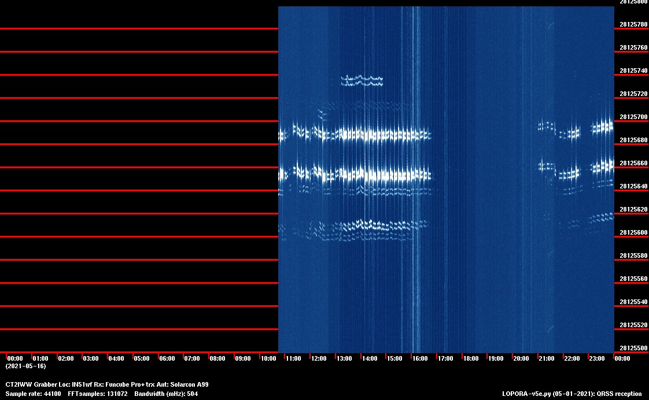
Task: Click the 28125560 frequency label
Action: [634, 279]
